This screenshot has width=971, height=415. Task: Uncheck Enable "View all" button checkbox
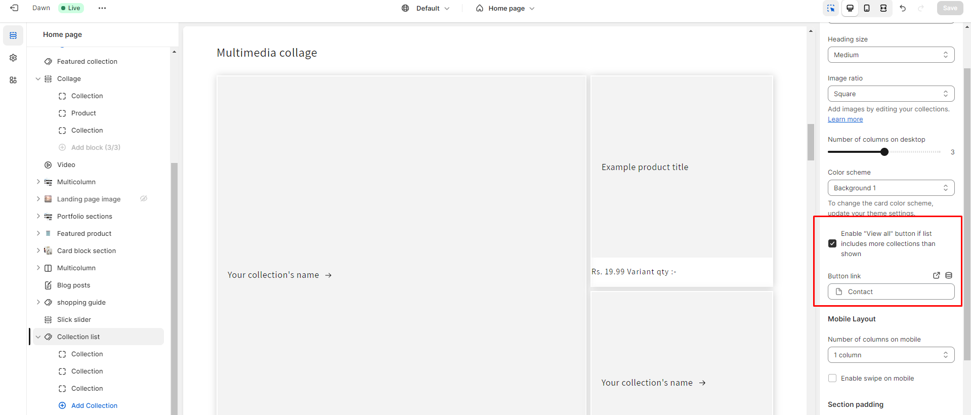(832, 243)
